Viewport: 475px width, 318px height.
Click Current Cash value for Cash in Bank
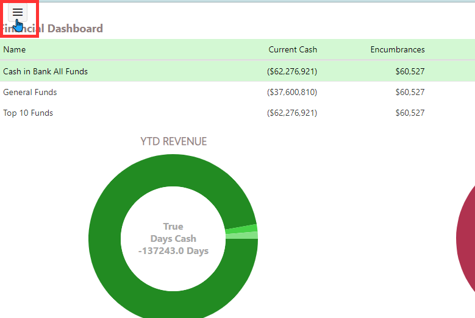291,71
